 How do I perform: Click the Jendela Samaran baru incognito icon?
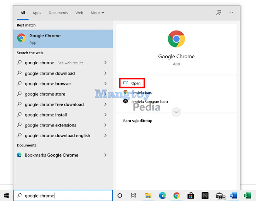(125, 101)
